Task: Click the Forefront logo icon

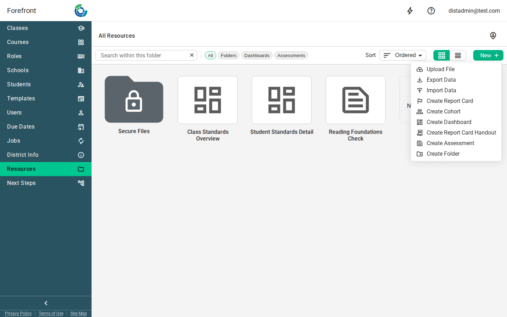Action: [x=81, y=11]
